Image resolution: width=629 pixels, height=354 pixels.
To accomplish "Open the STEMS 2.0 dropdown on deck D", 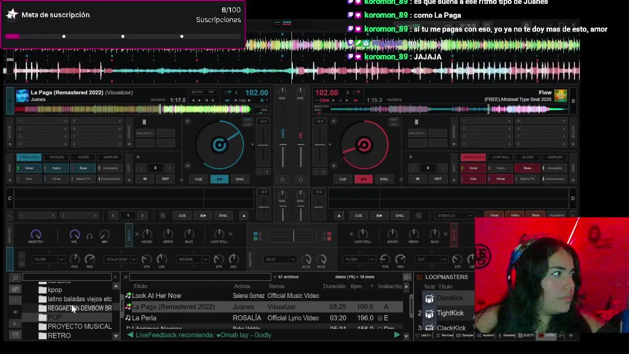I will pyautogui.click(x=455, y=215).
